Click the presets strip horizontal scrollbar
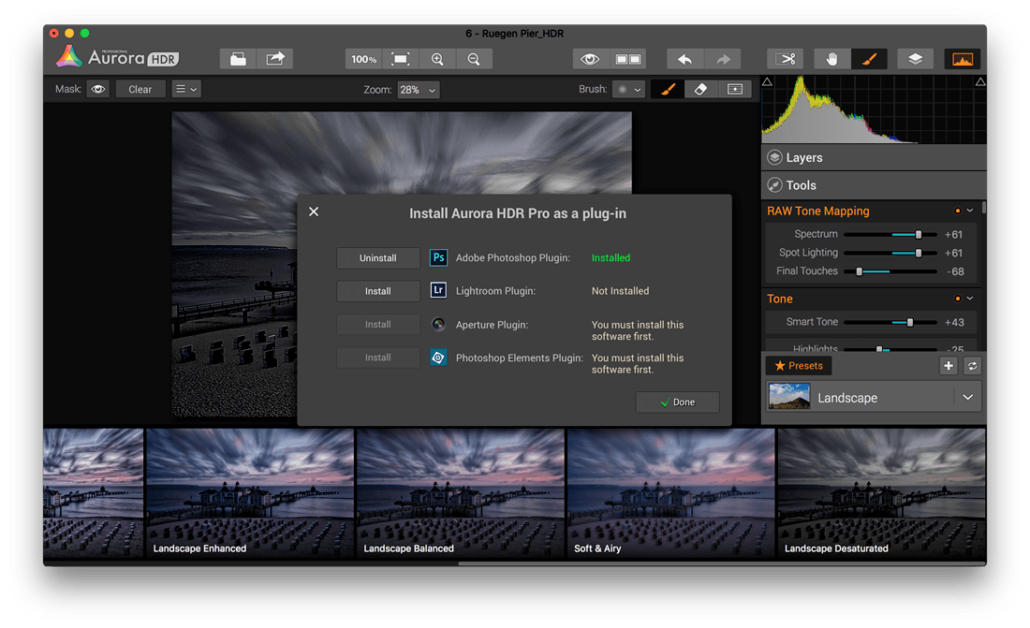1030x628 pixels. pos(721,563)
